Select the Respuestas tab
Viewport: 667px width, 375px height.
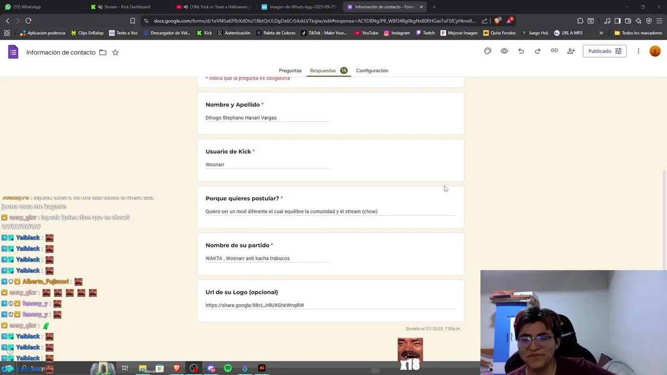[328, 70]
